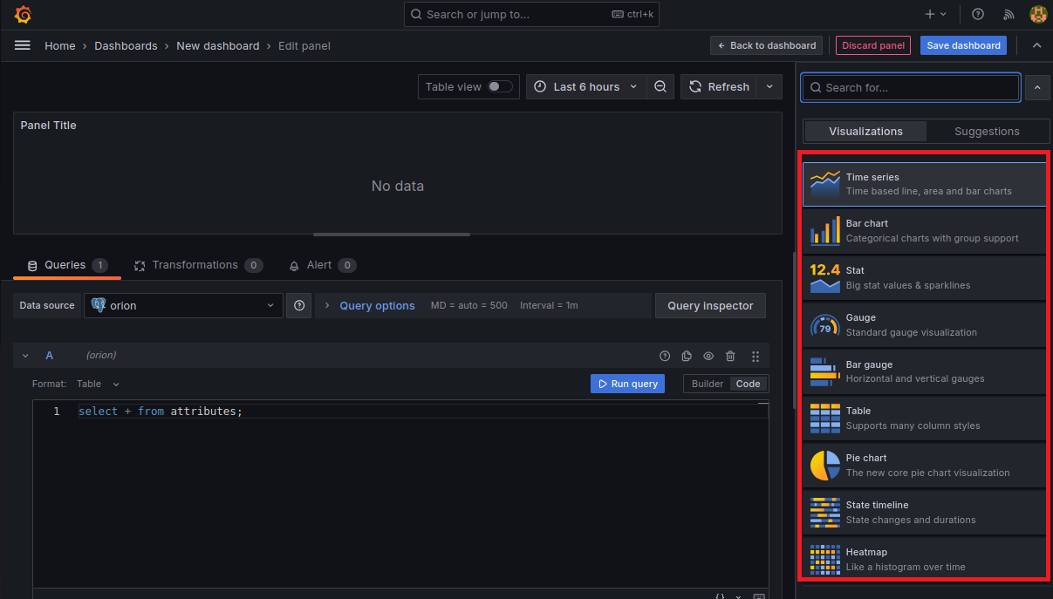Image resolution: width=1053 pixels, height=599 pixels.
Task: Go to the New dashboard breadcrumb
Action: [217, 45]
